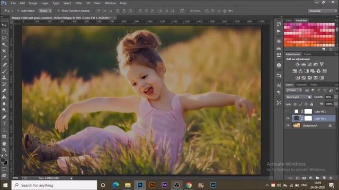
Task: Select the Rectangle shape tool
Action: [x=4, y=136]
